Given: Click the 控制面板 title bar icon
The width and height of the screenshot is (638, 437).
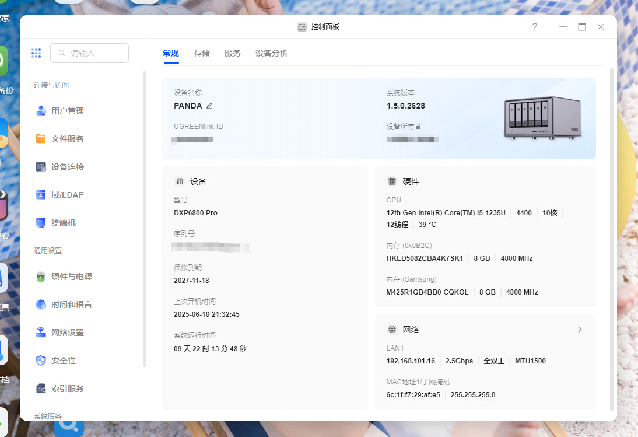Looking at the screenshot, I should (x=302, y=27).
